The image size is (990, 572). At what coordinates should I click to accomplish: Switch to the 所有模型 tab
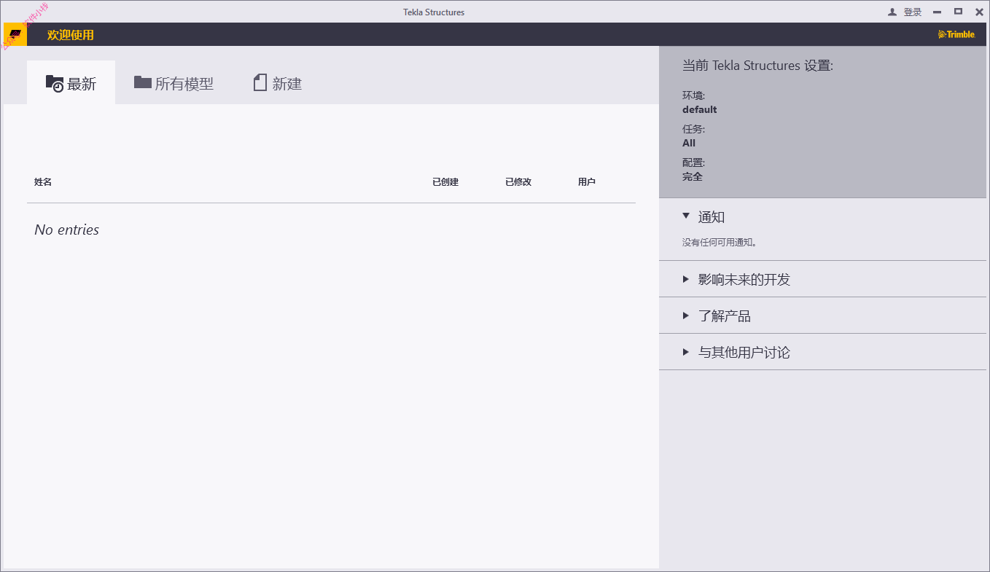point(174,83)
